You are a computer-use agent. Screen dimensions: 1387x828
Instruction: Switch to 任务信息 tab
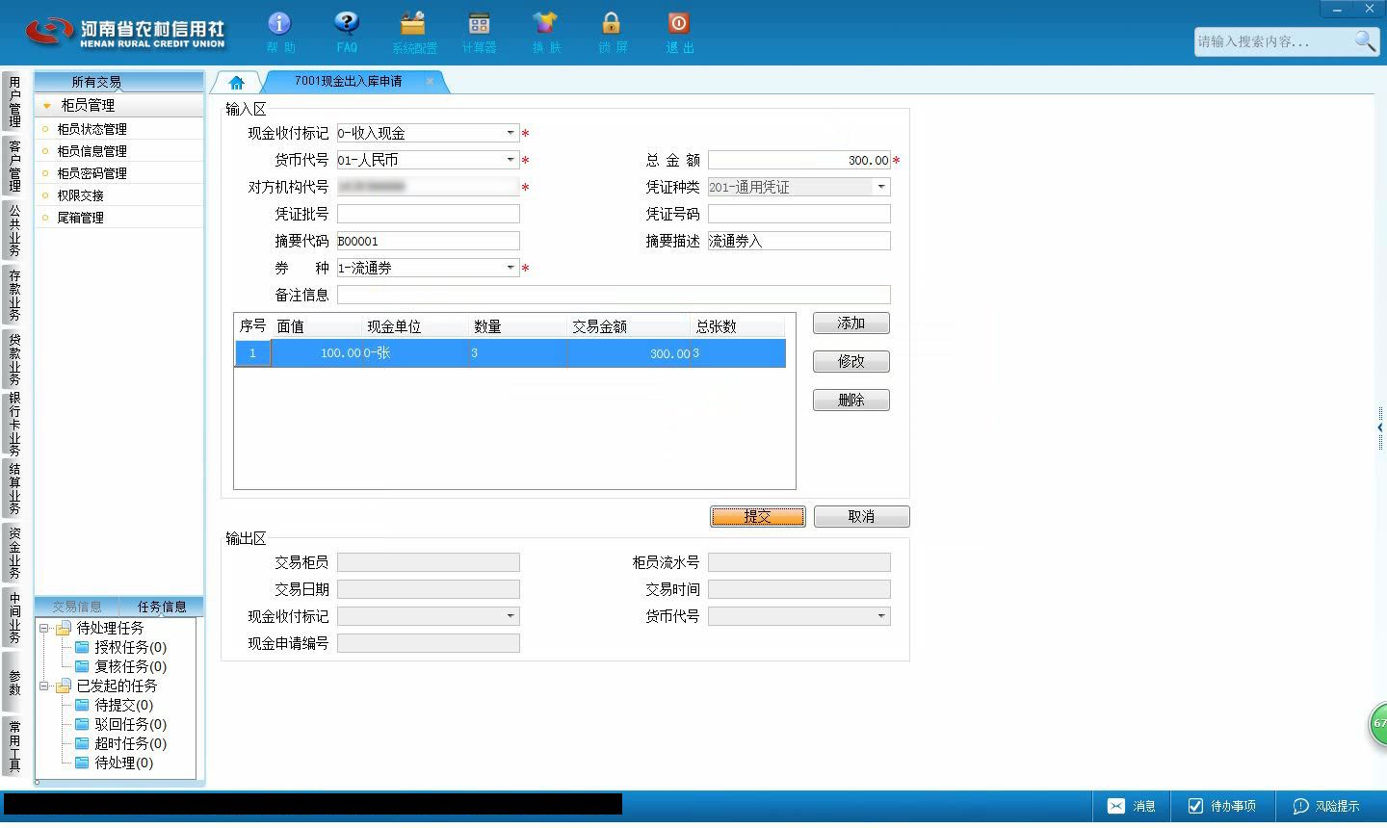(x=162, y=607)
